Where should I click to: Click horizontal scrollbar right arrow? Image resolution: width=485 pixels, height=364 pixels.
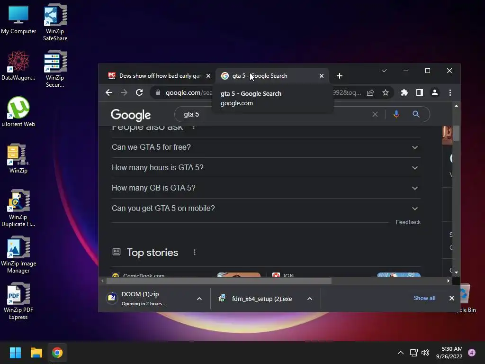(x=448, y=281)
